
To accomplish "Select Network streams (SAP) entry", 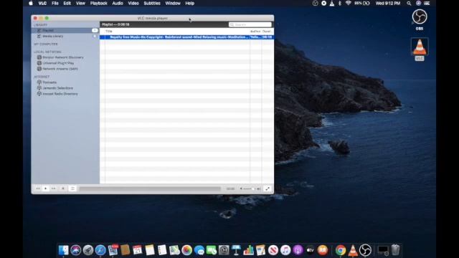I will click(60, 69).
